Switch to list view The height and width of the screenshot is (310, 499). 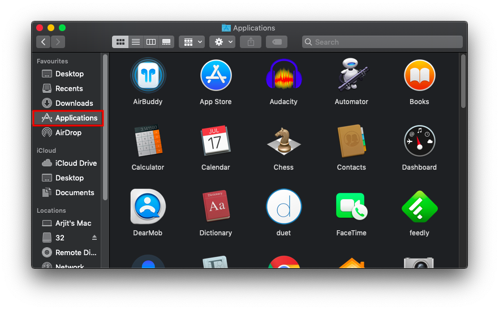(136, 42)
